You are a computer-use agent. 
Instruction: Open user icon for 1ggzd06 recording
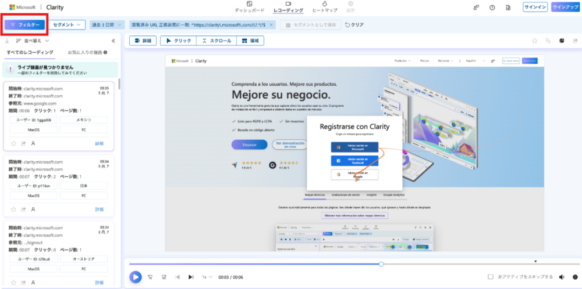click(x=33, y=143)
